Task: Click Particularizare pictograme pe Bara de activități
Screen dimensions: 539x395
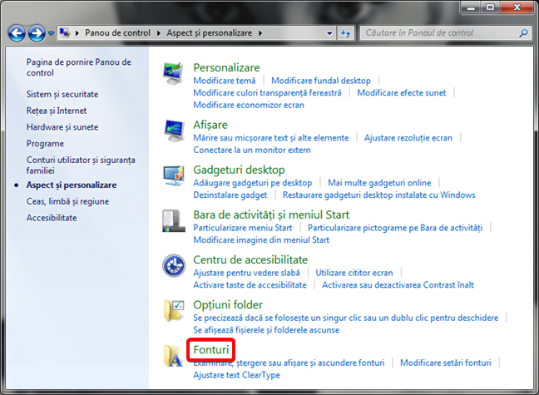Action: pos(395,228)
